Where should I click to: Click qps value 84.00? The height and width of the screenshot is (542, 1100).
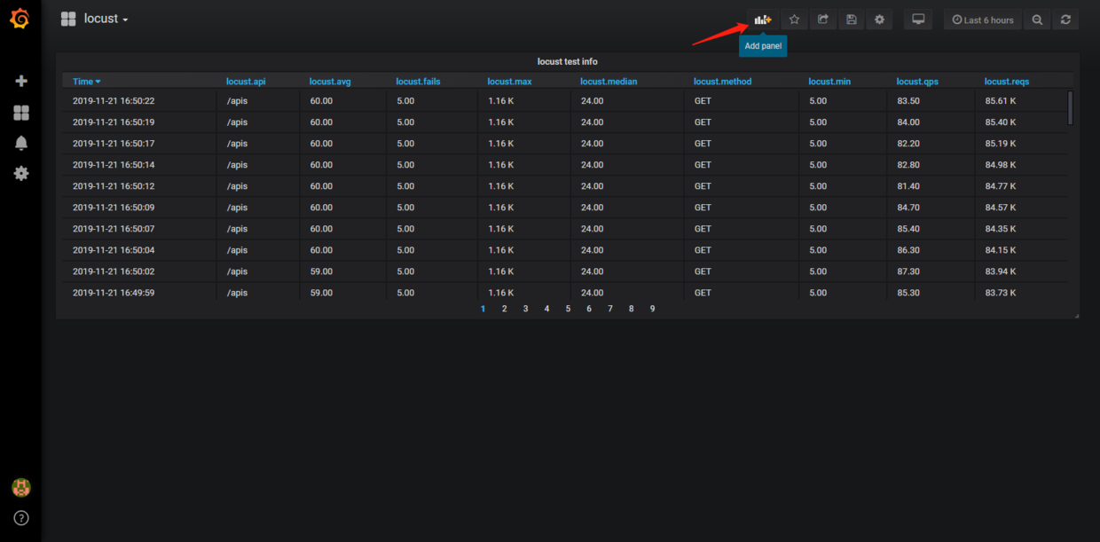coord(908,122)
